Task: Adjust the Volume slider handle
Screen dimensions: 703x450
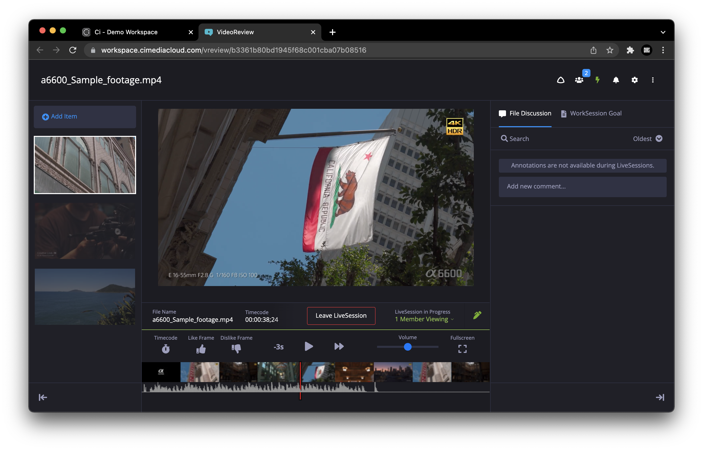Action: (x=408, y=347)
